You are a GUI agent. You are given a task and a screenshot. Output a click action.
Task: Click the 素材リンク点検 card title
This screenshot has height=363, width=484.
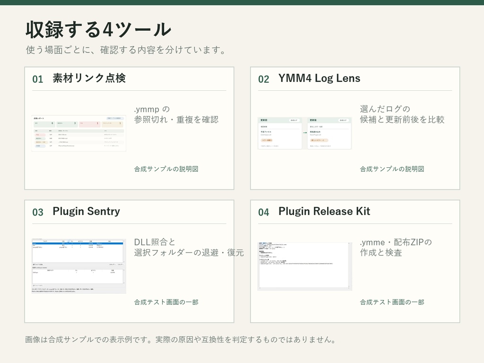(89, 78)
